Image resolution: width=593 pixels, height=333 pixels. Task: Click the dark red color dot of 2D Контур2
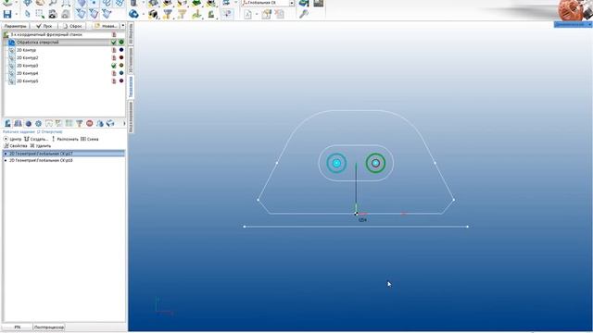coord(121,57)
